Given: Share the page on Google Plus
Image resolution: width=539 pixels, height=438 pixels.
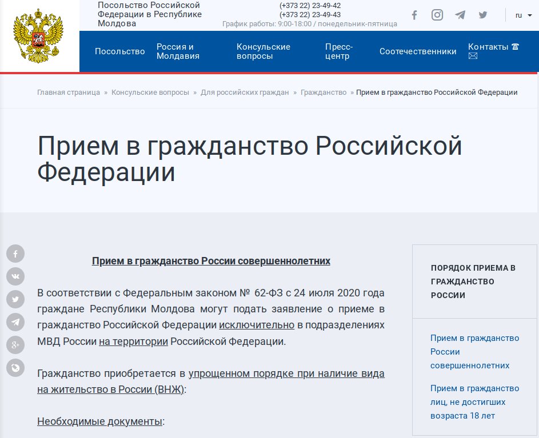Looking at the screenshot, I should (x=15, y=345).
